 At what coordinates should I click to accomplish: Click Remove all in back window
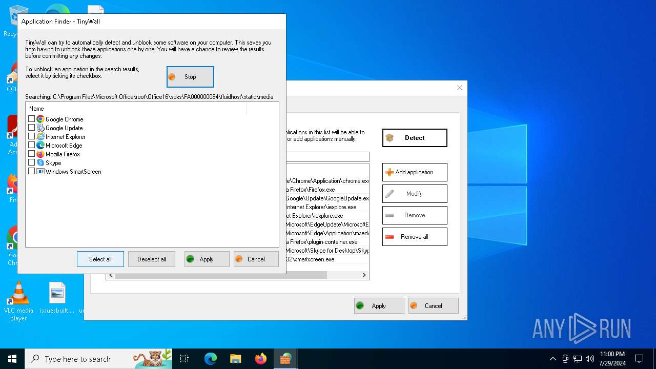point(415,237)
